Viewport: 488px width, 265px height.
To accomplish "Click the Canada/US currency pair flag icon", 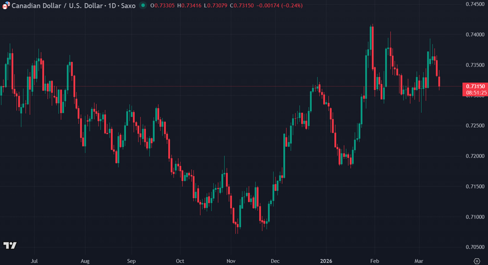I will pos(6,6).
